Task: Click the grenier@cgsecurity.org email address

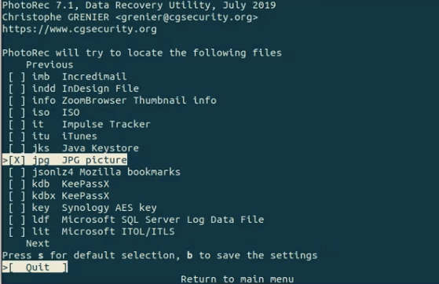Action: click(x=186, y=17)
